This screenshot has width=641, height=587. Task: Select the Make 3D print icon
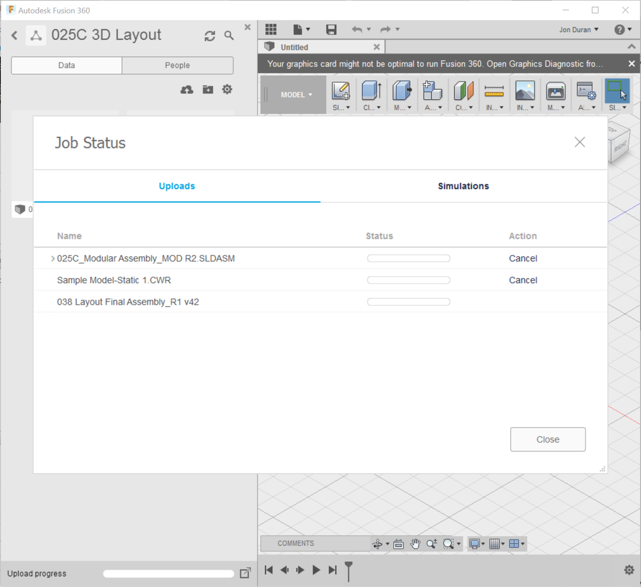coord(556,91)
